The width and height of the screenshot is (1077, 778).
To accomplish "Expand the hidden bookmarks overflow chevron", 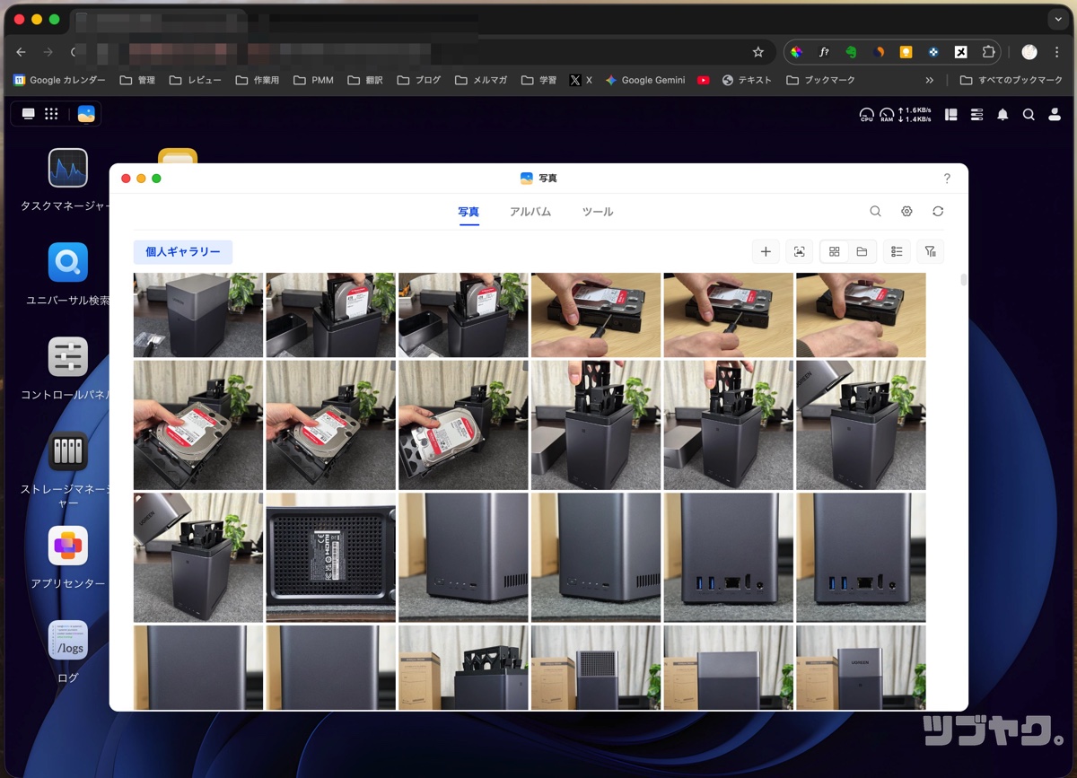I will [x=929, y=80].
